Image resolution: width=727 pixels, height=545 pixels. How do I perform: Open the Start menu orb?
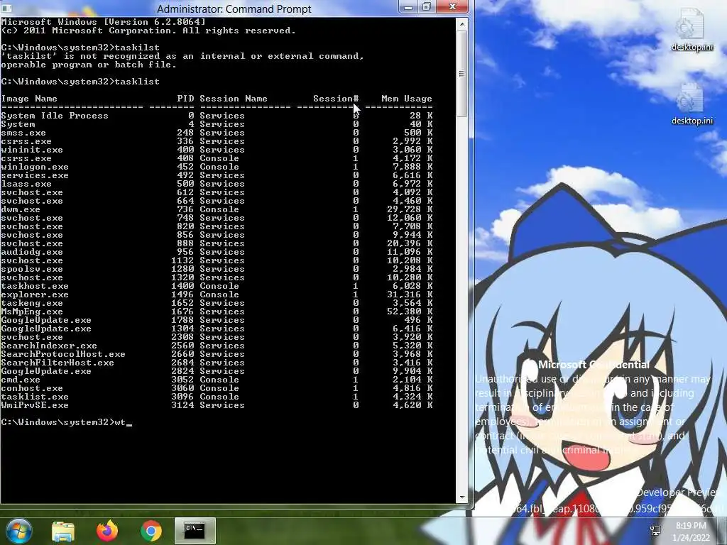(18, 531)
